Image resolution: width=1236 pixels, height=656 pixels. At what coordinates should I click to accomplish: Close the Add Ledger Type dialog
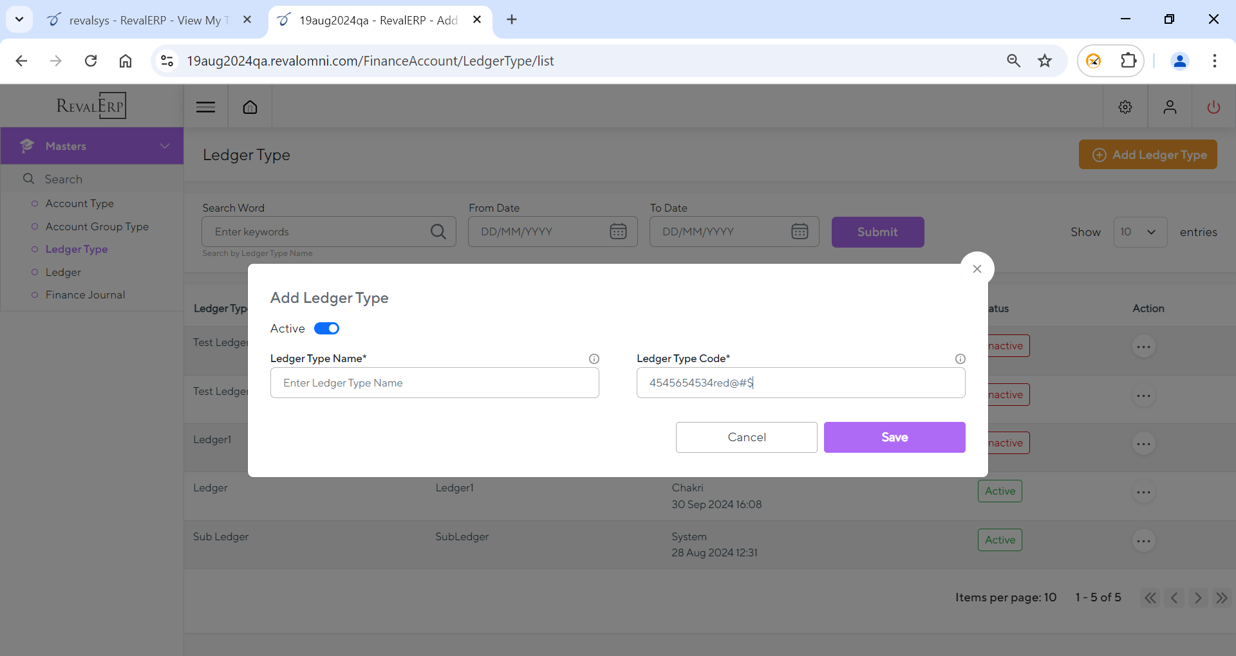pos(977,269)
